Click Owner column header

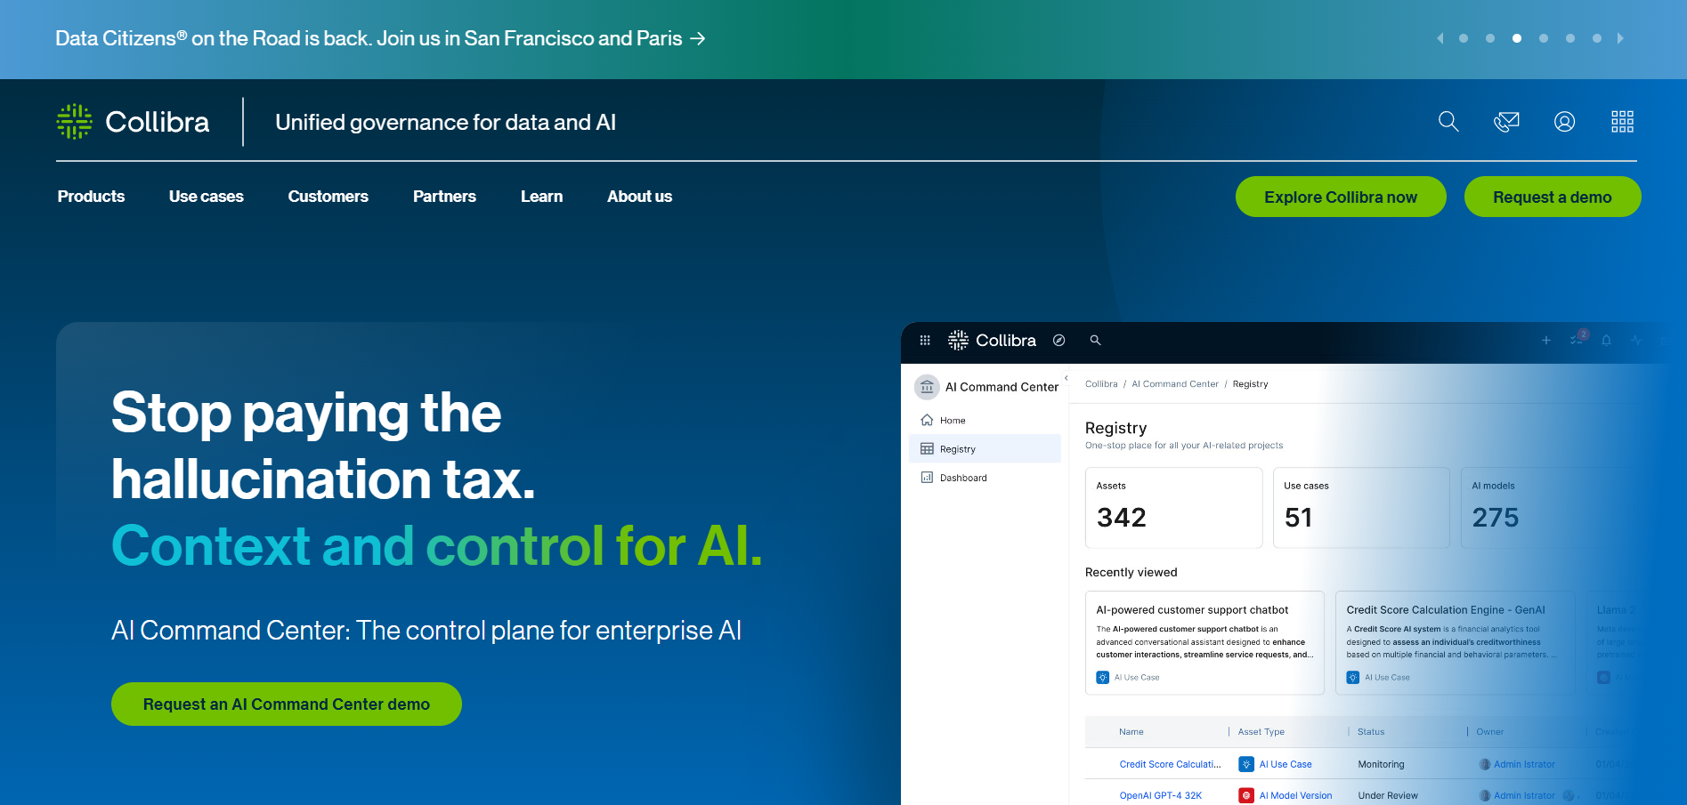click(x=1489, y=732)
